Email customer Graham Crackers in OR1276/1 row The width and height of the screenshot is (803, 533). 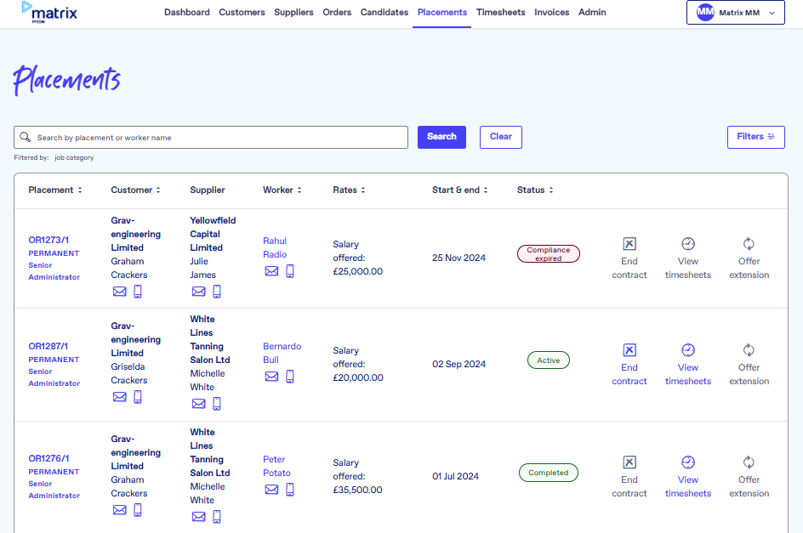pos(119,510)
